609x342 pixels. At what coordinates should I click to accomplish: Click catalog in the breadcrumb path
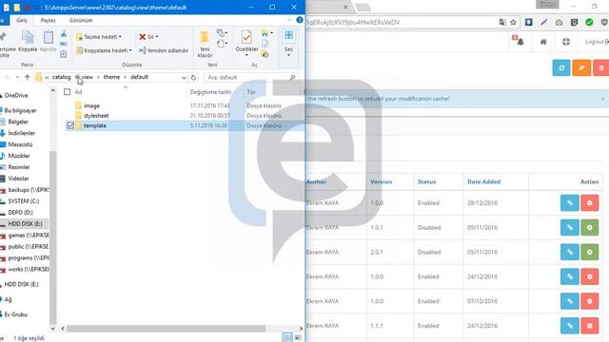61,77
